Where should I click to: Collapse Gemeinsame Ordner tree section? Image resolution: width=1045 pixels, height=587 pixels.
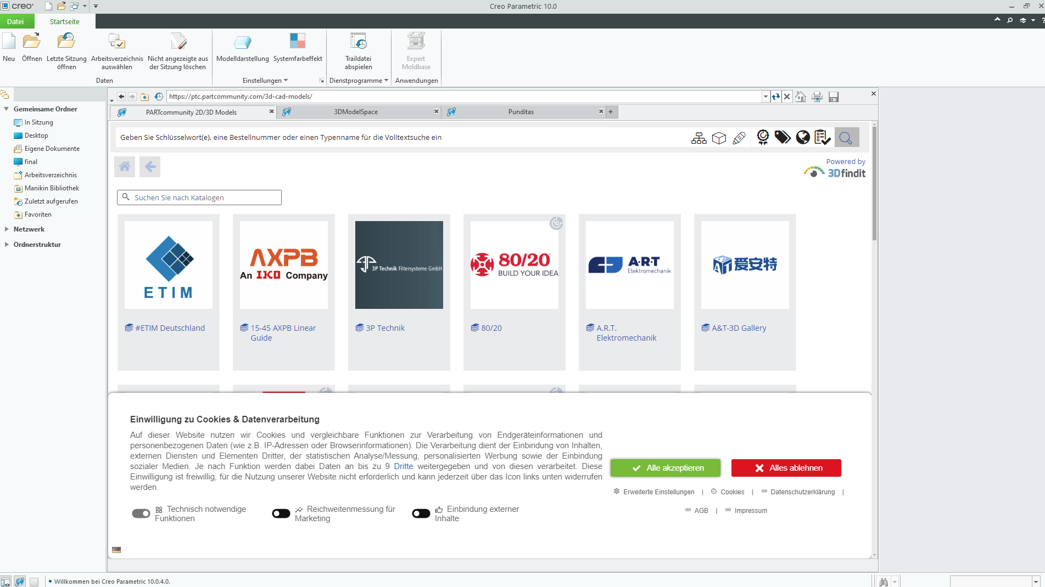[7, 109]
